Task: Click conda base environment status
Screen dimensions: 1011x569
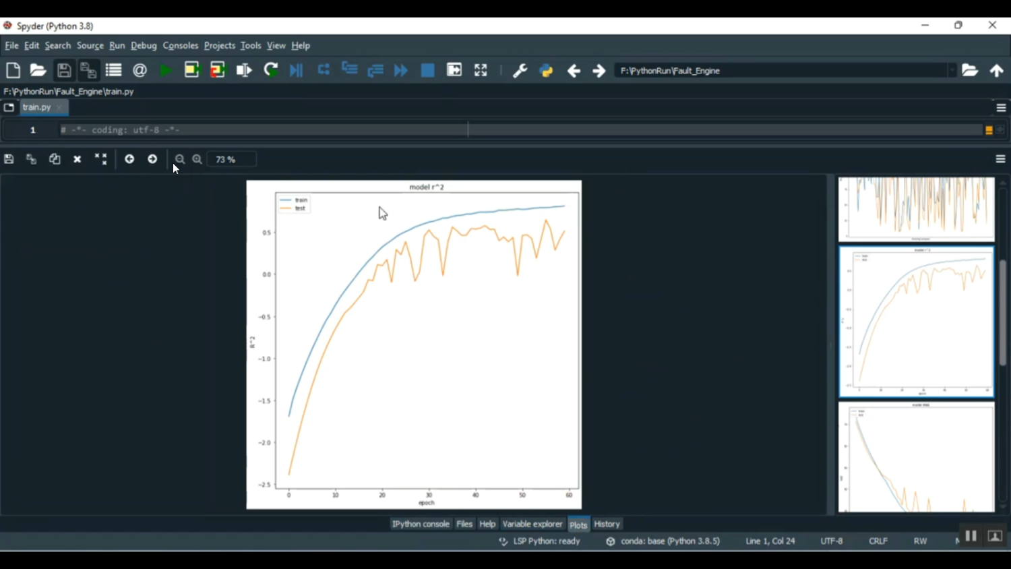Action: pos(663,541)
